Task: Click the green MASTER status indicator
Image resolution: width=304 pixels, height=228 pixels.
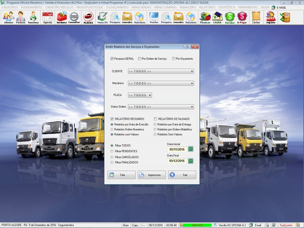Action: 197,225
